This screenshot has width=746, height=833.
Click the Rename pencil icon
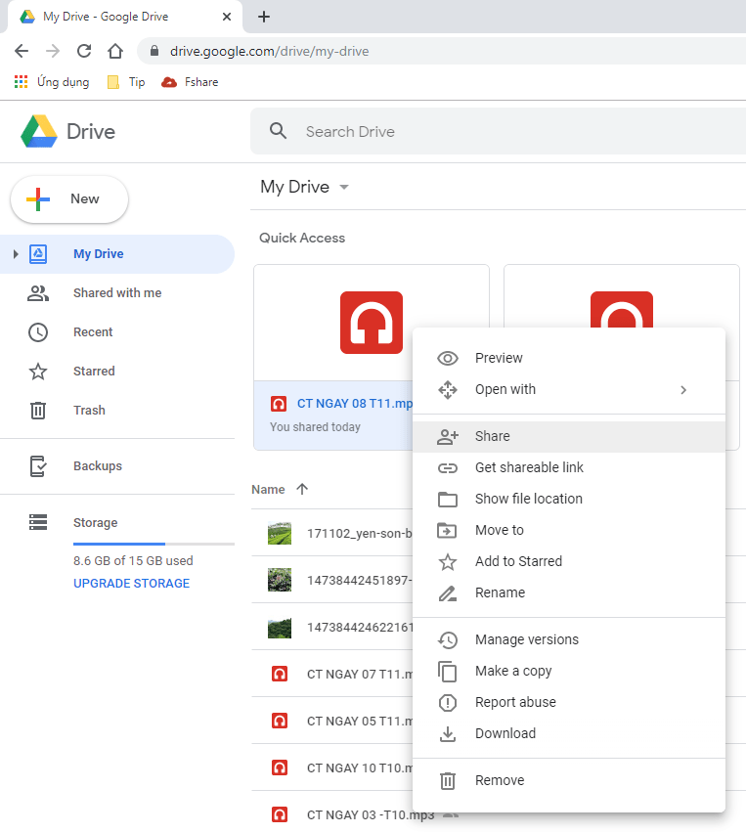pyautogui.click(x=448, y=592)
